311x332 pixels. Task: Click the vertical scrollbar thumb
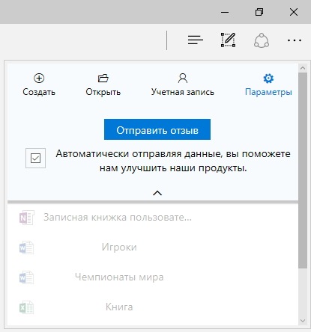pyautogui.click(x=303, y=170)
